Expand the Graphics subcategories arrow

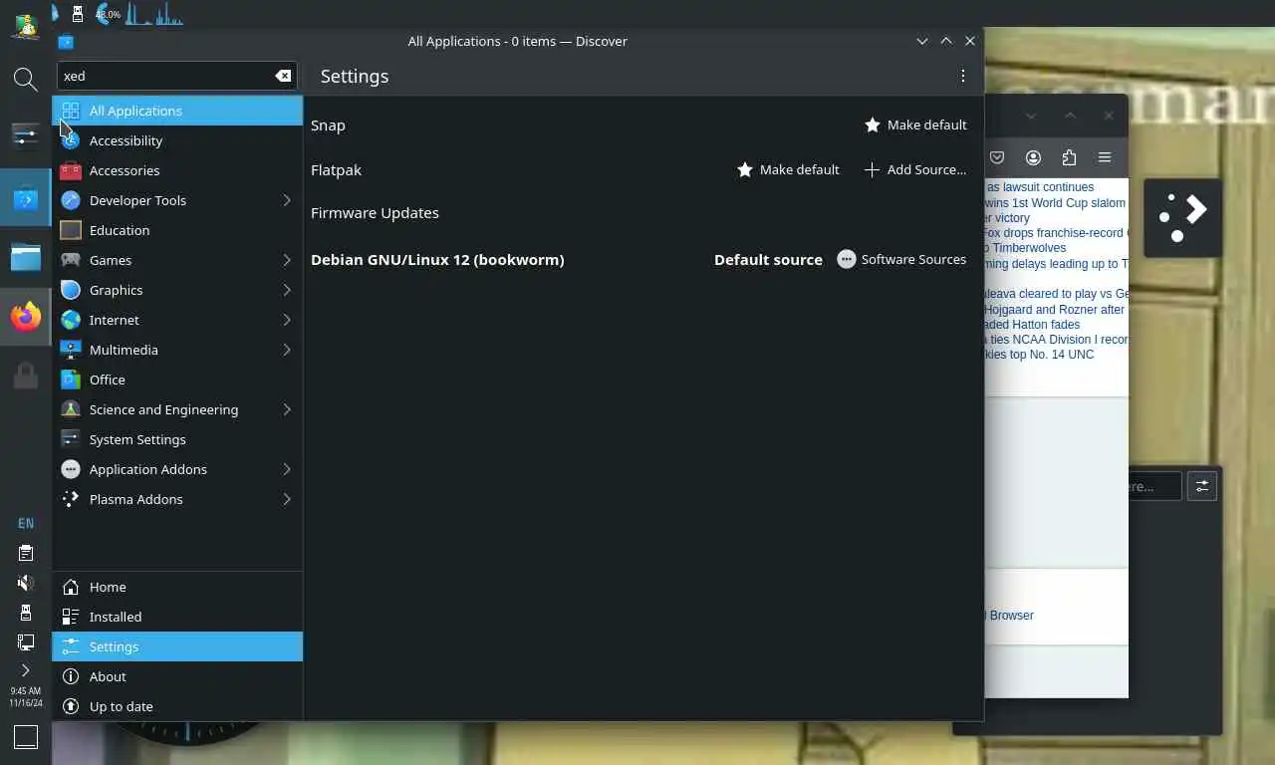click(287, 290)
